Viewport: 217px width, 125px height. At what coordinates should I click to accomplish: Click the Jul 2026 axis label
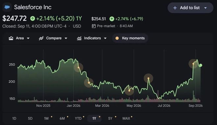pyautogui.click(x=164, y=106)
